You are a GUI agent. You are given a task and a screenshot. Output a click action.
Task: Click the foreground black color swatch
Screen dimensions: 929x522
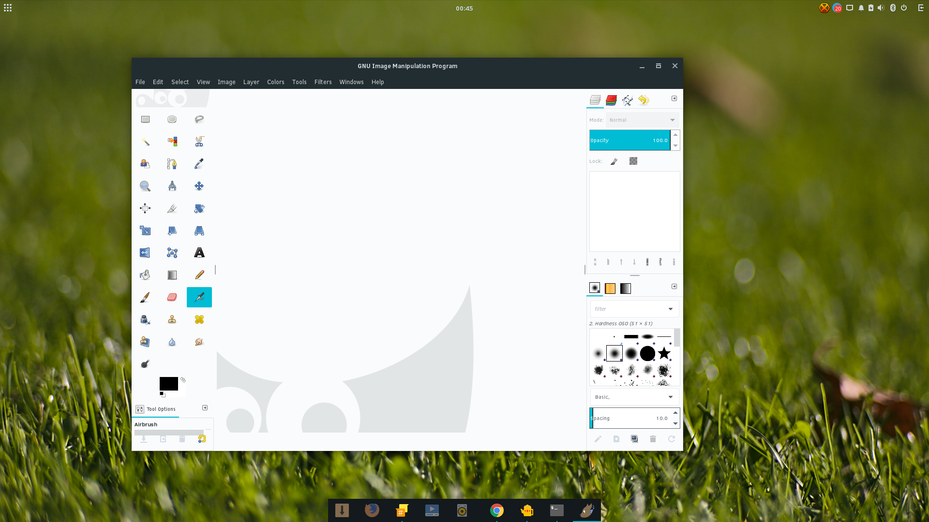(x=169, y=384)
